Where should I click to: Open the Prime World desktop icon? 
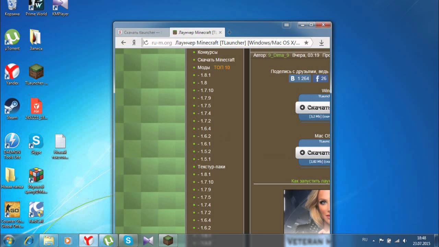[36, 8]
